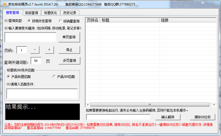This screenshot has height=136, width=221.
Task: Click the unbind instruction text above input
Action: pos(137,110)
